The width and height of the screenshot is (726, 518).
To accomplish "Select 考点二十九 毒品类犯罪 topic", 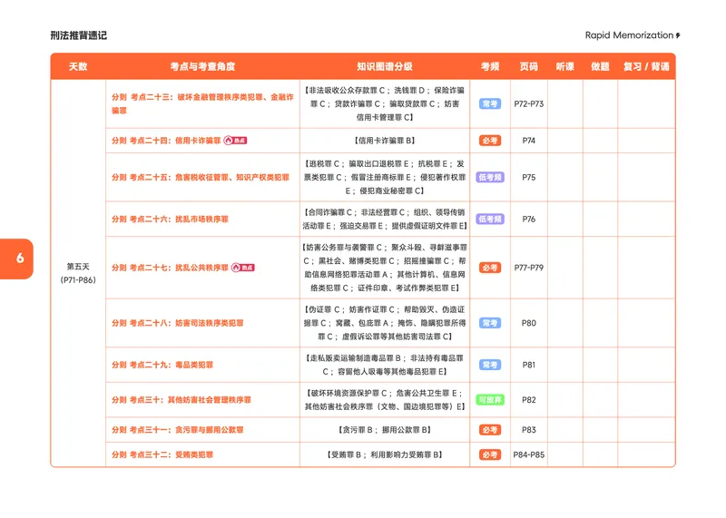I will pos(162,365).
